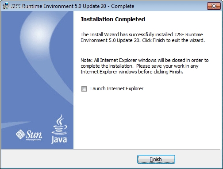Click the Java coffee cup logo
Image resolution: width=223 pixels, height=169 pixels.
pos(59,129)
